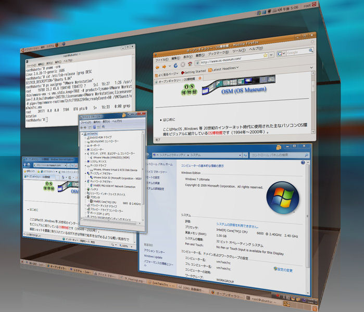Select キーボード in device tree
This screenshot has height=312, width=364.
(93, 146)
